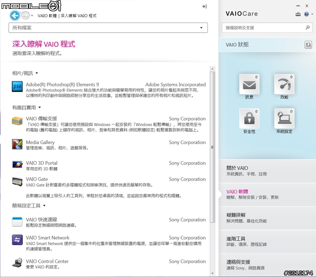
Task: Click the blue help question mark icon
Action: [x=306, y=14]
